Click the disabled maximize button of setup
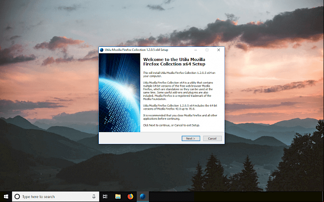This screenshot has height=202, width=324. 207,50
